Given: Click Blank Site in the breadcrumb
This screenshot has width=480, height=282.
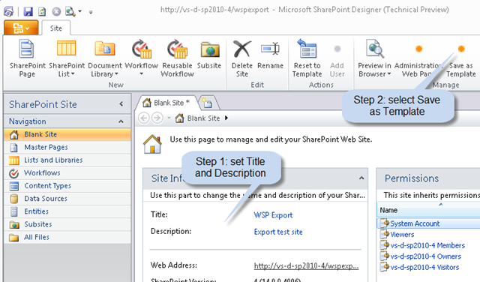Looking at the screenshot, I should pos(203,118).
